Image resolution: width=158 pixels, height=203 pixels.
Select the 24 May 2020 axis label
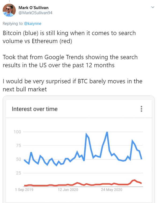click(x=112, y=190)
